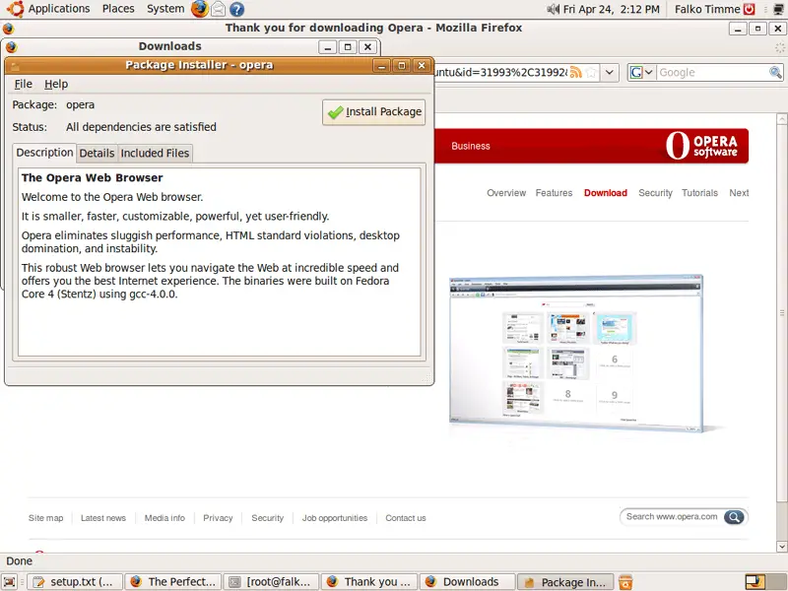The height and width of the screenshot is (591, 788).
Task: Click the update notifier tray icon in bottom panel
Action: [625, 582]
